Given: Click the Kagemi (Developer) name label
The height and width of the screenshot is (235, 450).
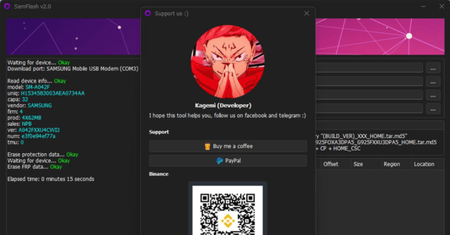Looking at the screenshot, I should (x=223, y=106).
